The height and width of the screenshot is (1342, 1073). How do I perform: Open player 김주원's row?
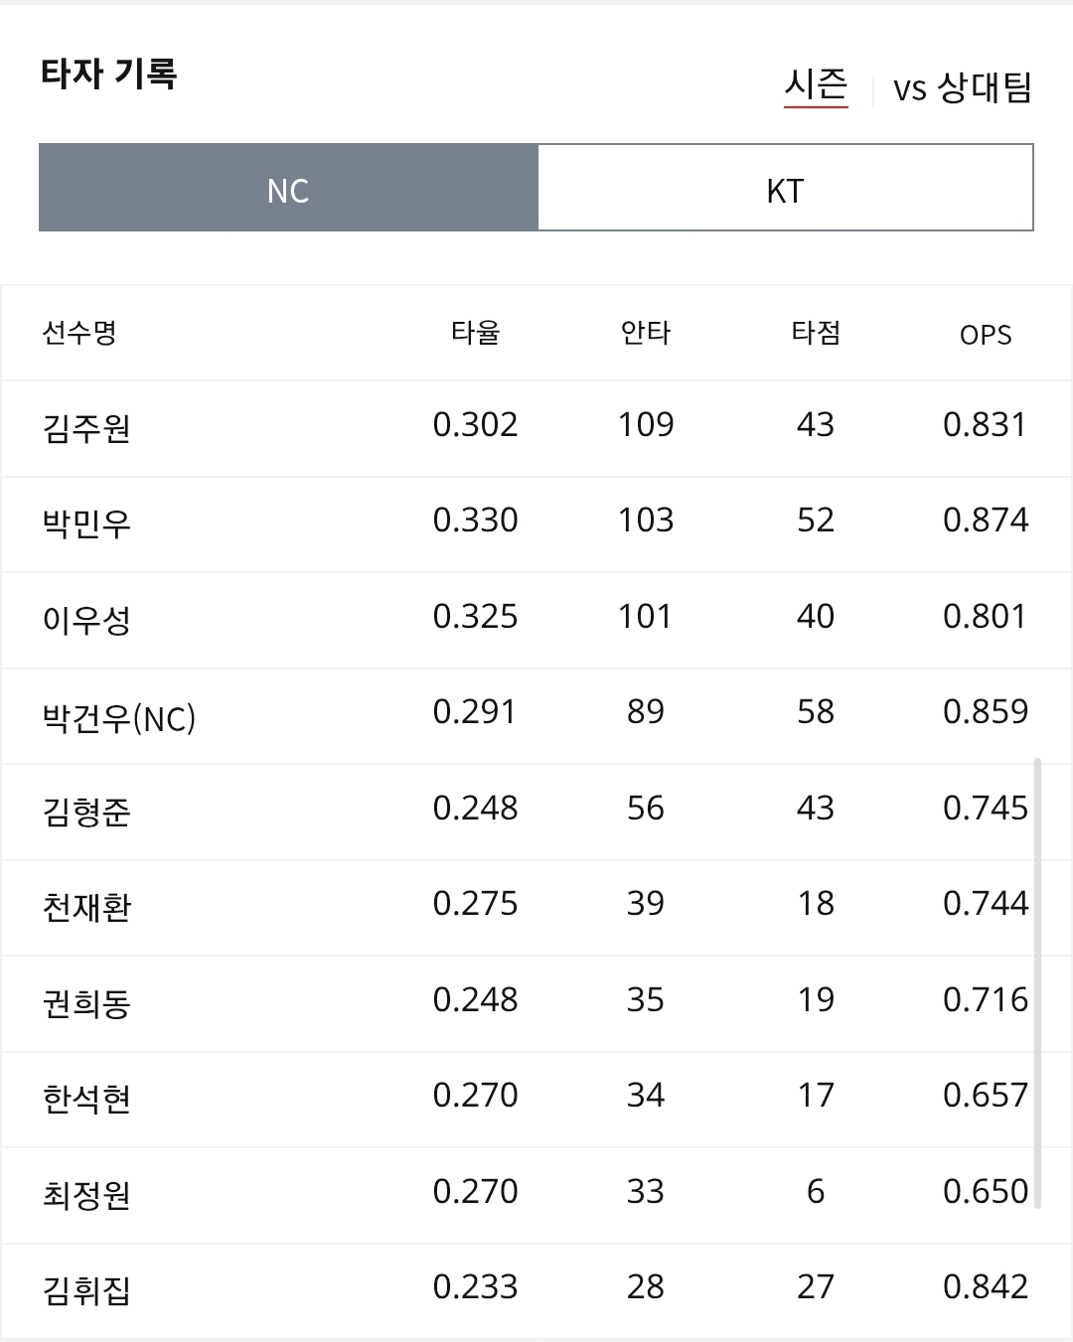tap(536, 428)
